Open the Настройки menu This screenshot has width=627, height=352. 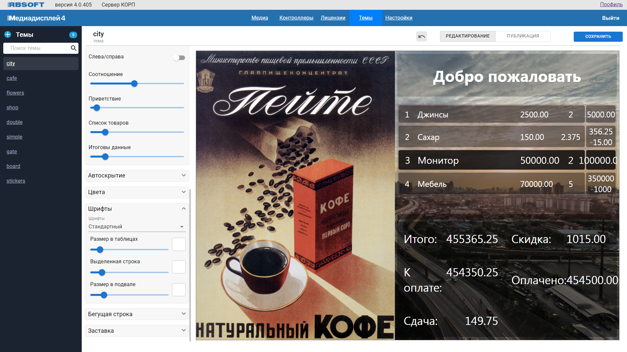coord(398,18)
